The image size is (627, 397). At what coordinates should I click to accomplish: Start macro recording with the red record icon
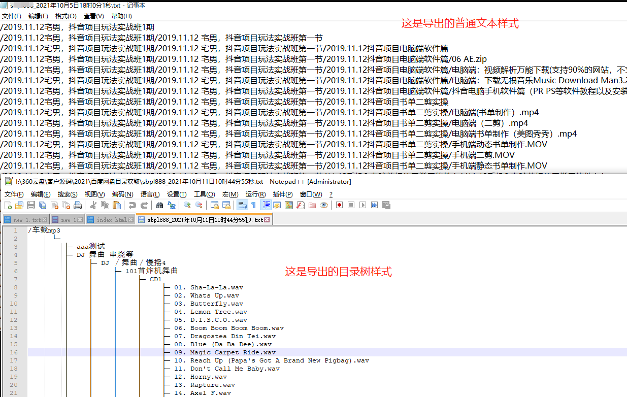339,205
